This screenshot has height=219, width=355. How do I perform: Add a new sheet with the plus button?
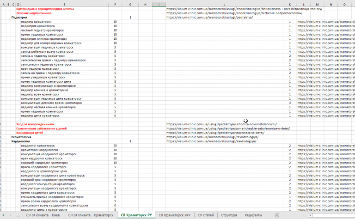(277, 215)
